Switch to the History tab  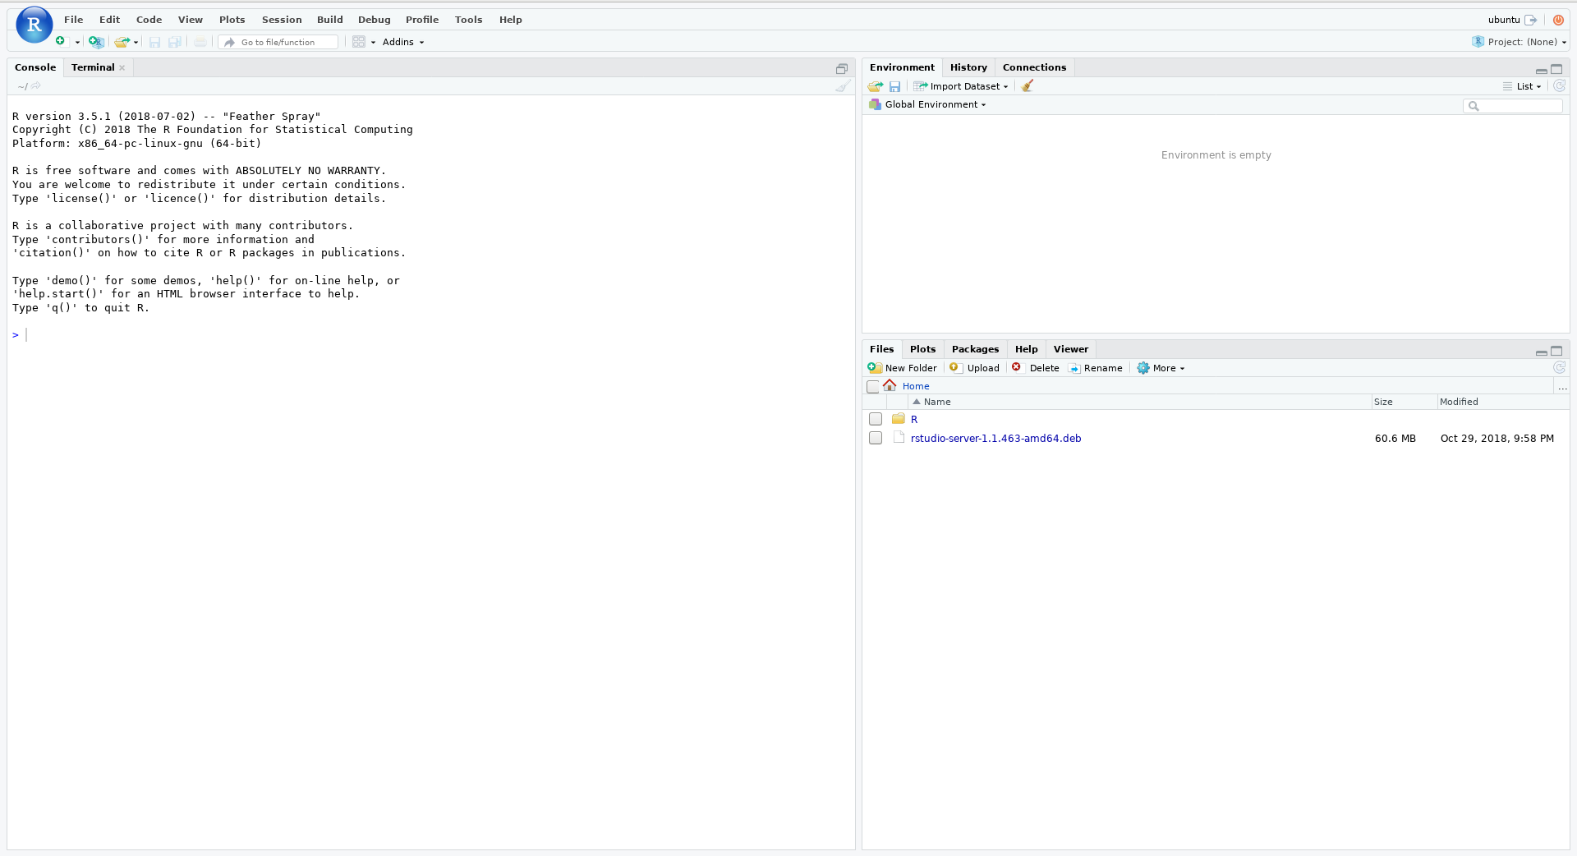968,67
